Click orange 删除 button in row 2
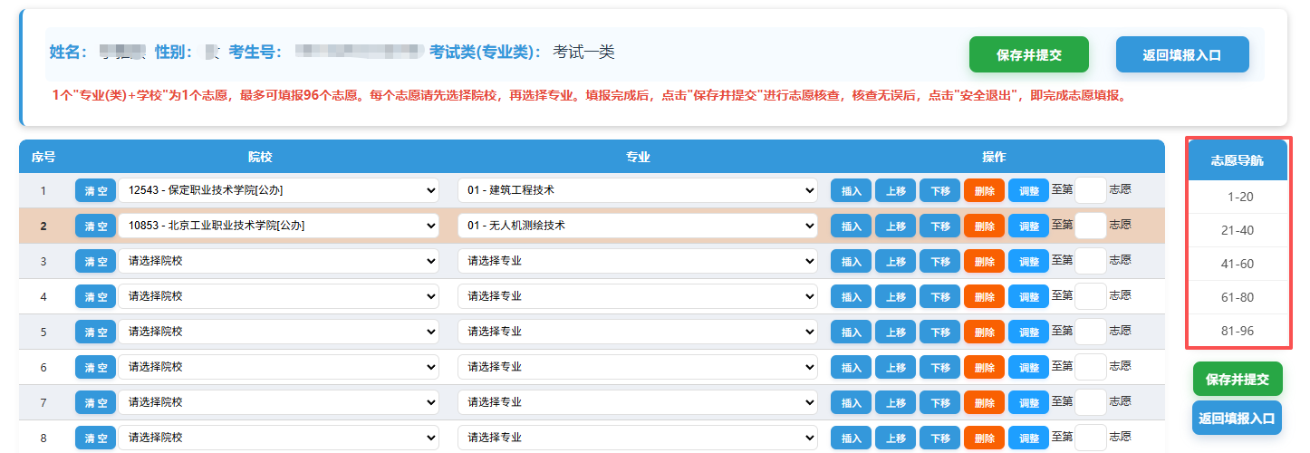This screenshot has width=1310, height=453. [984, 226]
